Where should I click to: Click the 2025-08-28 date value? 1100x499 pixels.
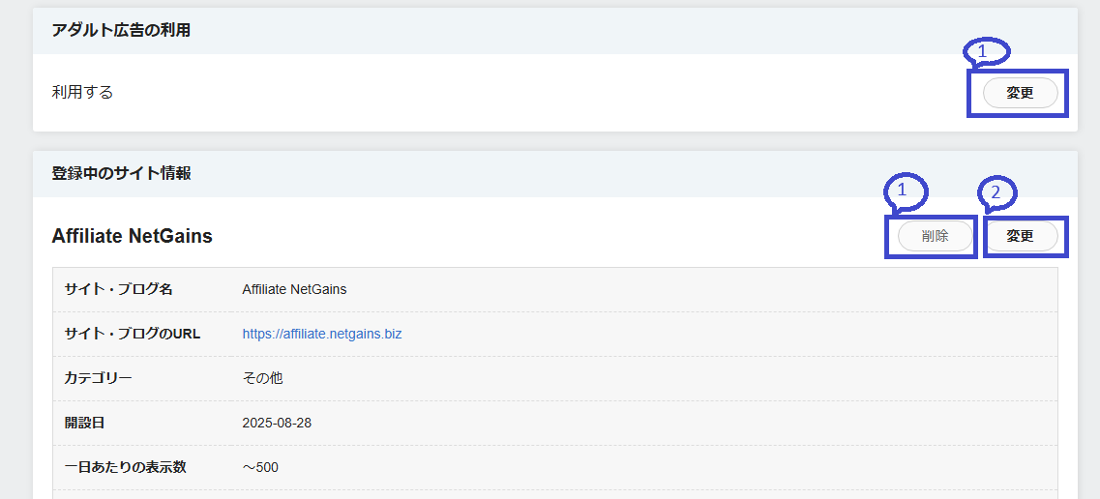[277, 423]
